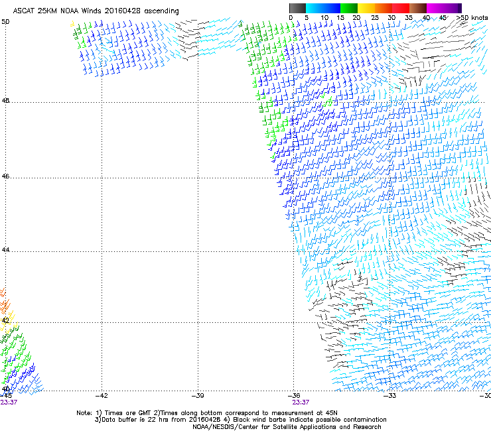Screen dimensions: 491x431
Task: Click the '>50 knots' legend label
Action: click(x=472, y=18)
